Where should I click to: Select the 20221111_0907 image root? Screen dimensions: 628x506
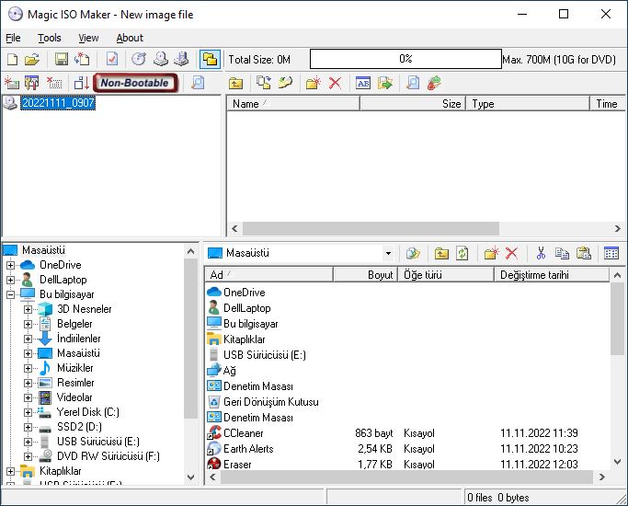58,103
